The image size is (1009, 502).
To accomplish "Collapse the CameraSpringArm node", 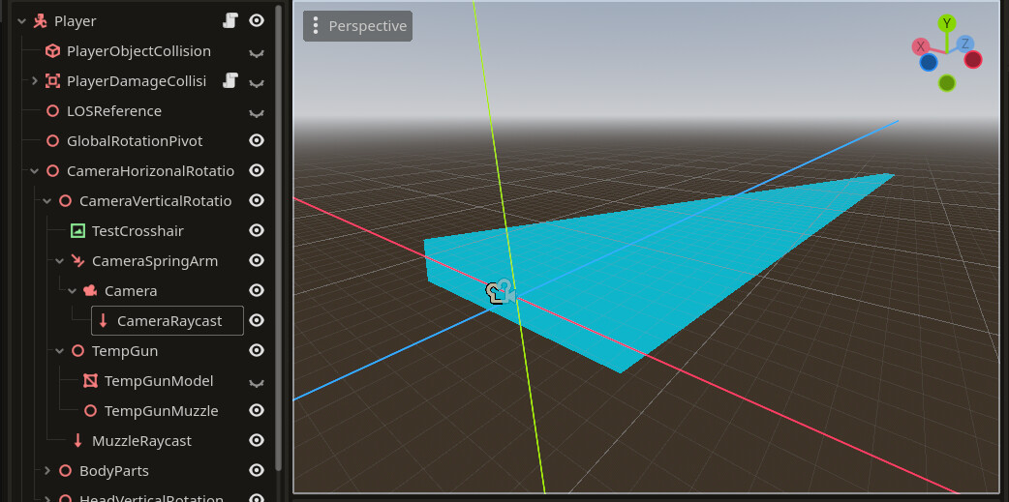I will click(x=59, y=261).
